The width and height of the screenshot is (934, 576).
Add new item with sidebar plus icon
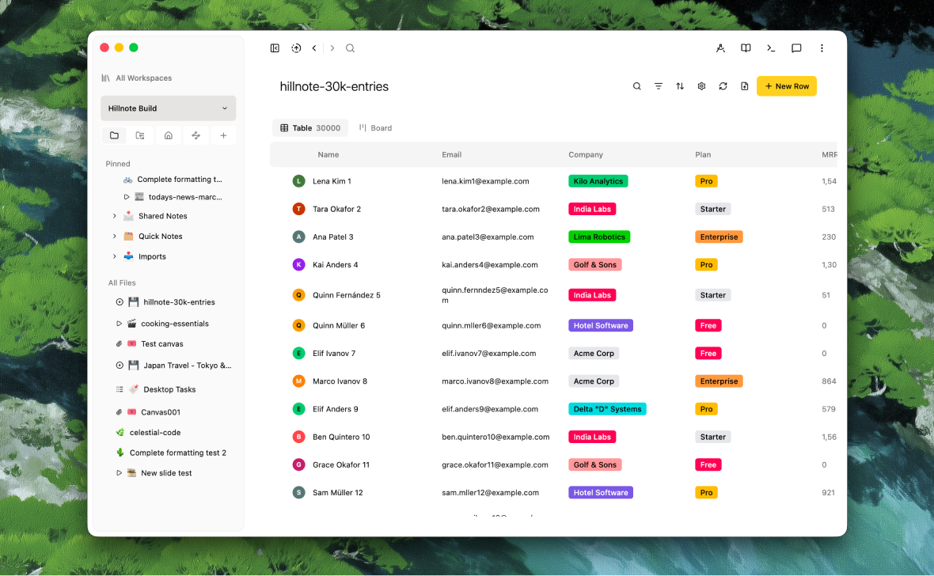223,136
